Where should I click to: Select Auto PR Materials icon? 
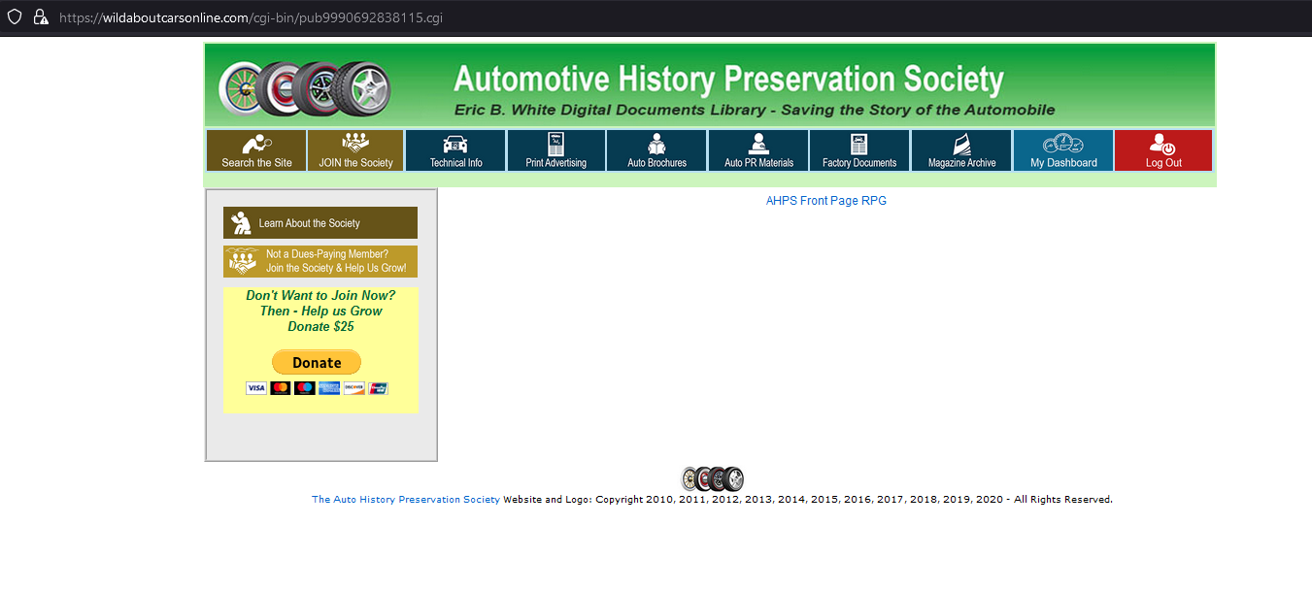758,150
